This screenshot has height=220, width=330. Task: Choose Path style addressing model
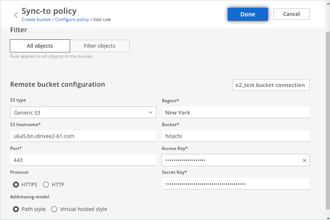16,209
